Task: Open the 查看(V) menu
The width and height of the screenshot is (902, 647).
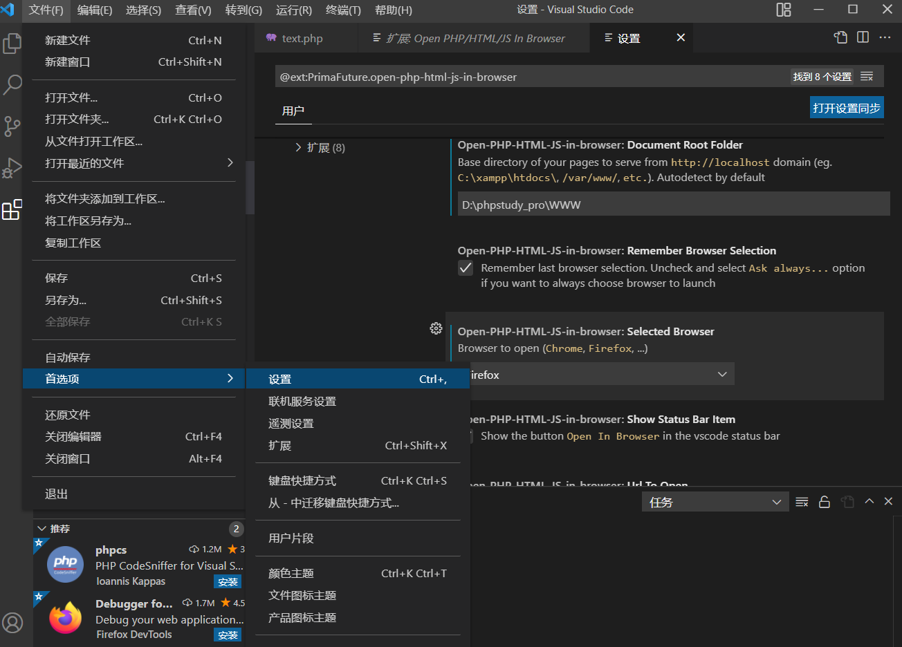Action: (x=193, y=10)
